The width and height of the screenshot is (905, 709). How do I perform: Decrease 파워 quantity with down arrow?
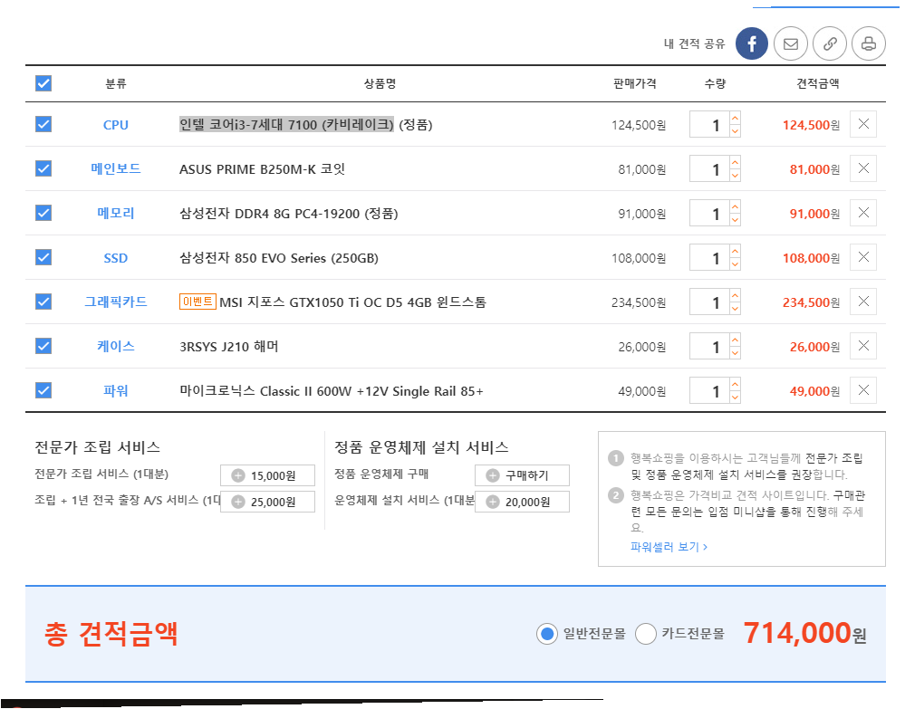click(735, 398)
